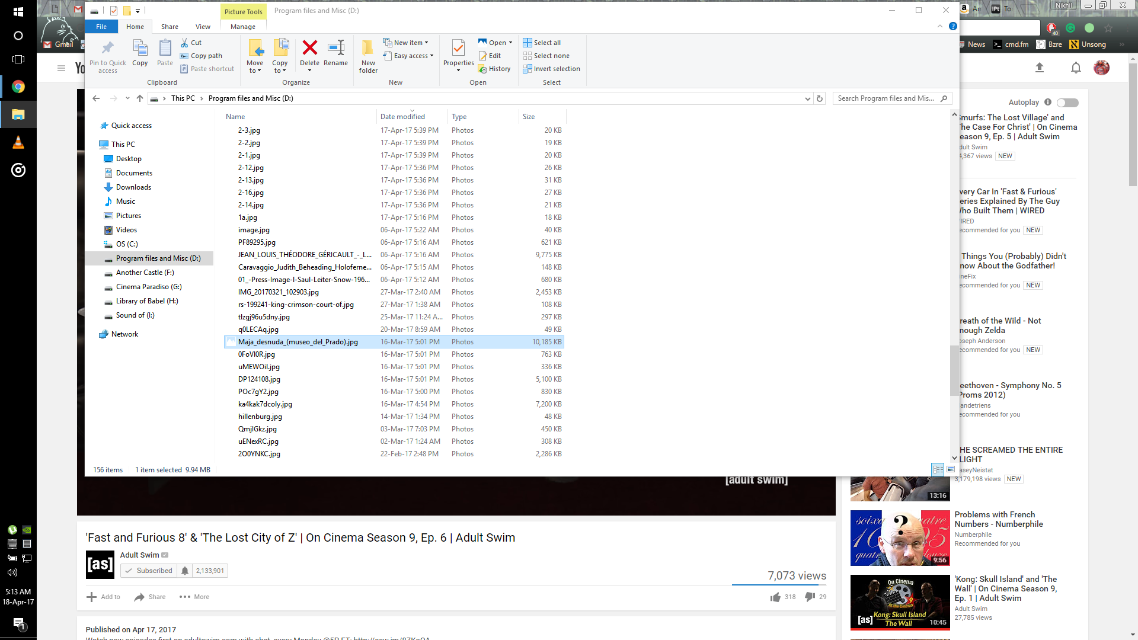
Task: Dislike the YouTube video with thumbs down
Action: [x=810, y=597]
